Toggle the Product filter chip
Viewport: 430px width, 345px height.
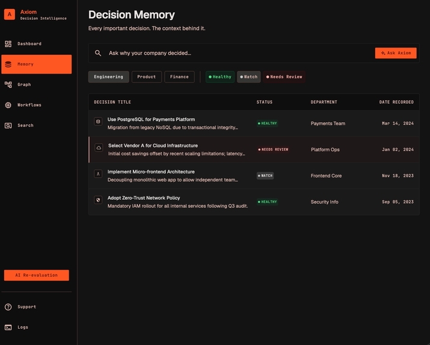tap(147, 77)
